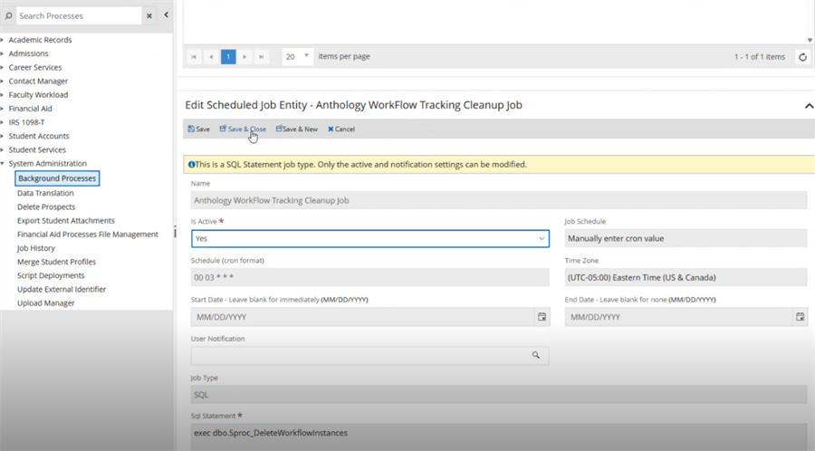Cancel editing the scheduled job
Image resolution: width=815 pixels, height=451 pixels.
click(x=341, y=130)
